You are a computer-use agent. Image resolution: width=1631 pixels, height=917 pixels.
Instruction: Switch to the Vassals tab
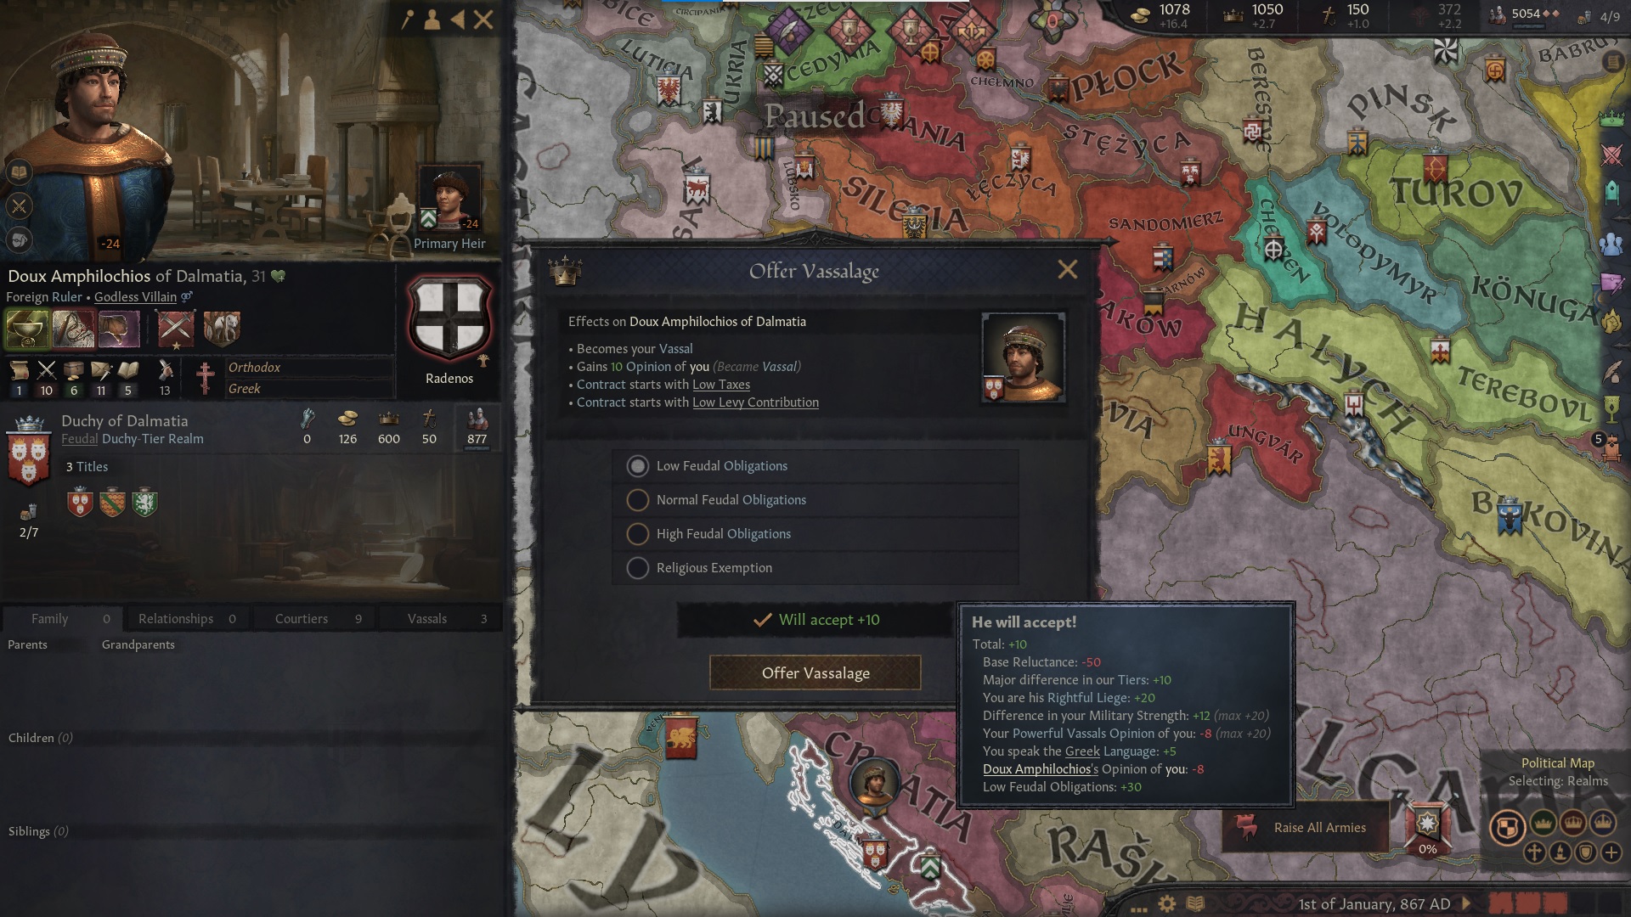coord(441,619)
